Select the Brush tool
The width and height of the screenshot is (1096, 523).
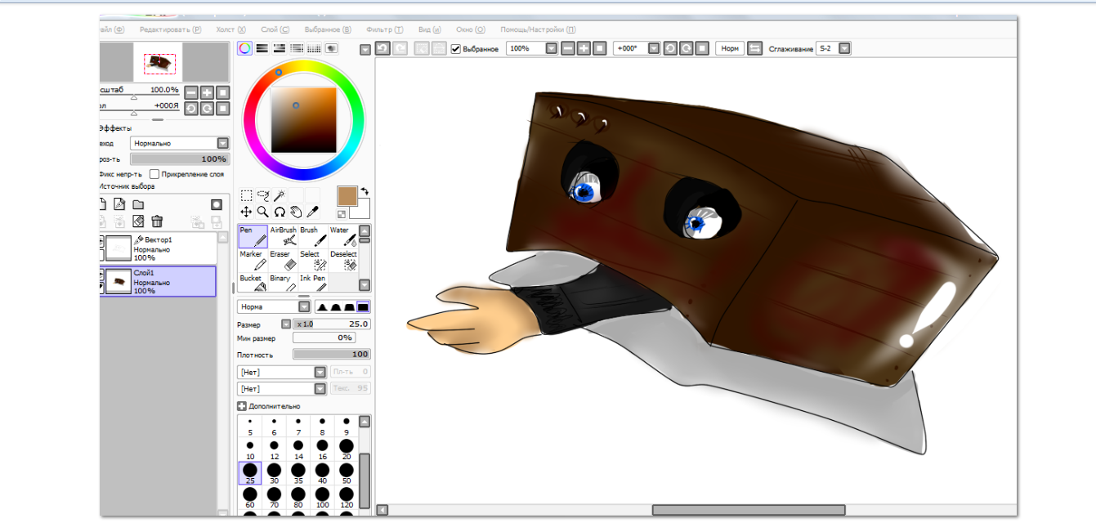pyautogui.click(x=312, y=236)
